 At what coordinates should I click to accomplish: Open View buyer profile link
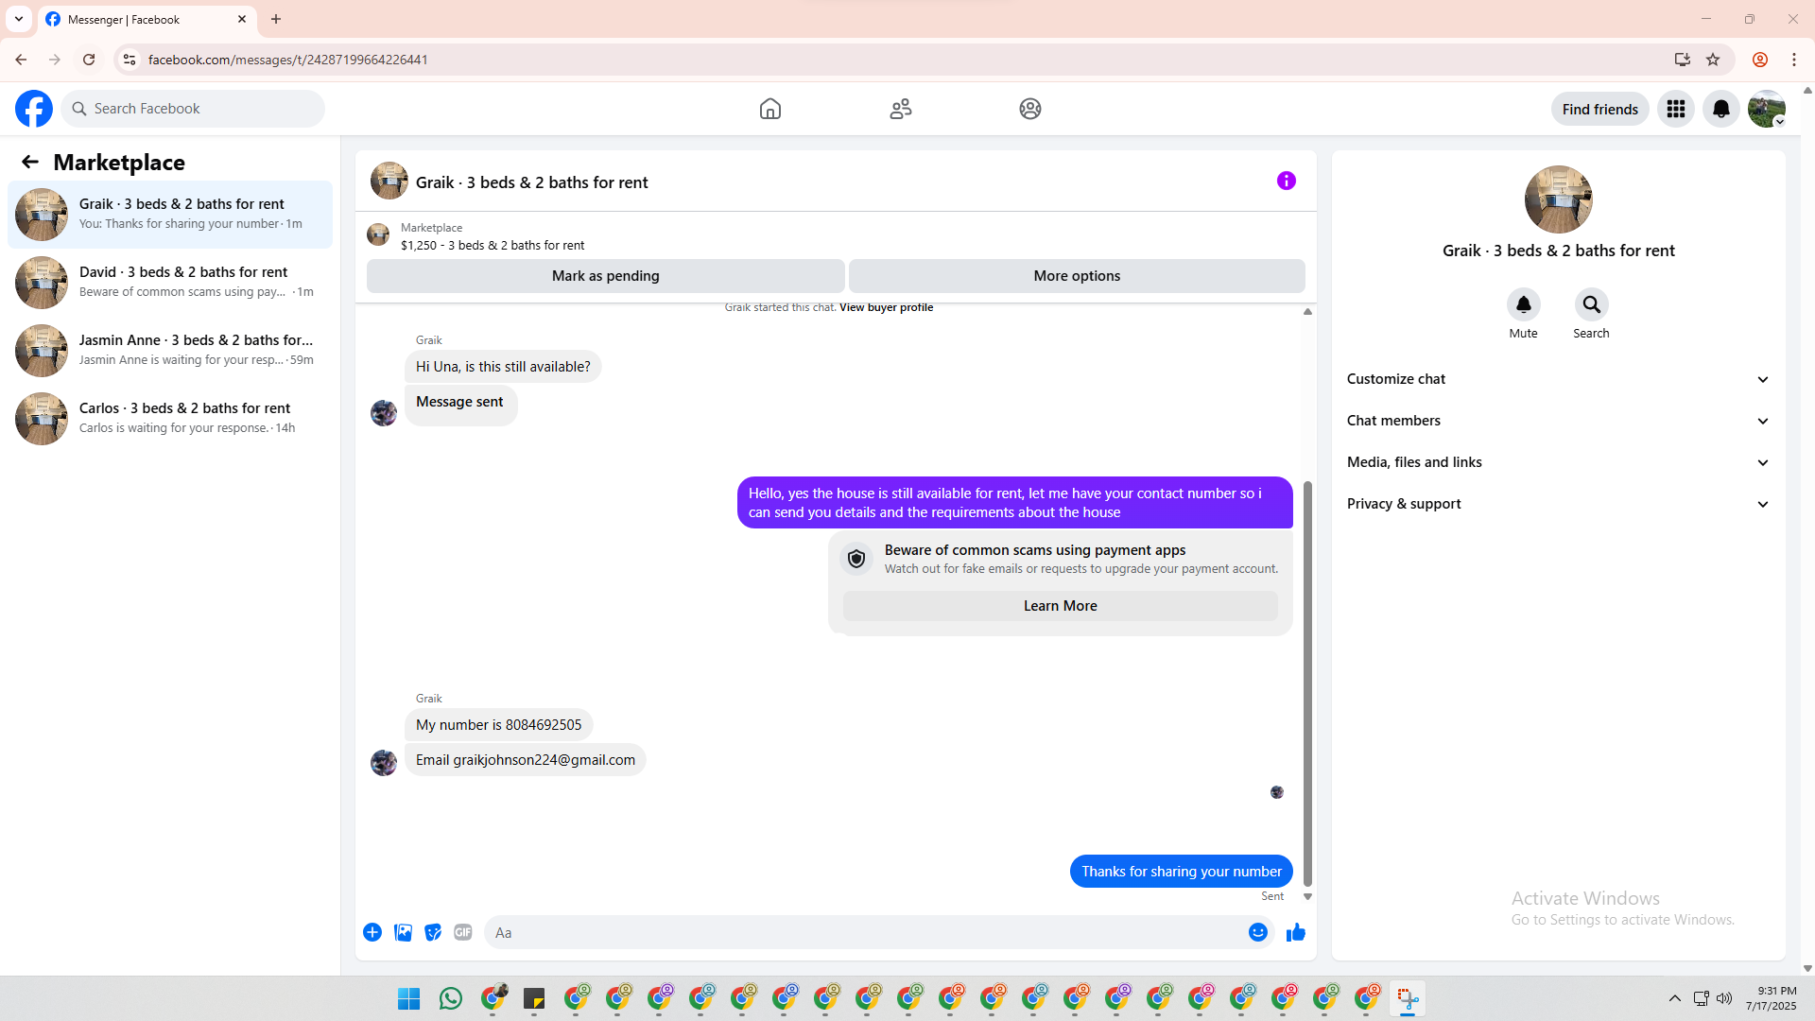click(886, 307)
